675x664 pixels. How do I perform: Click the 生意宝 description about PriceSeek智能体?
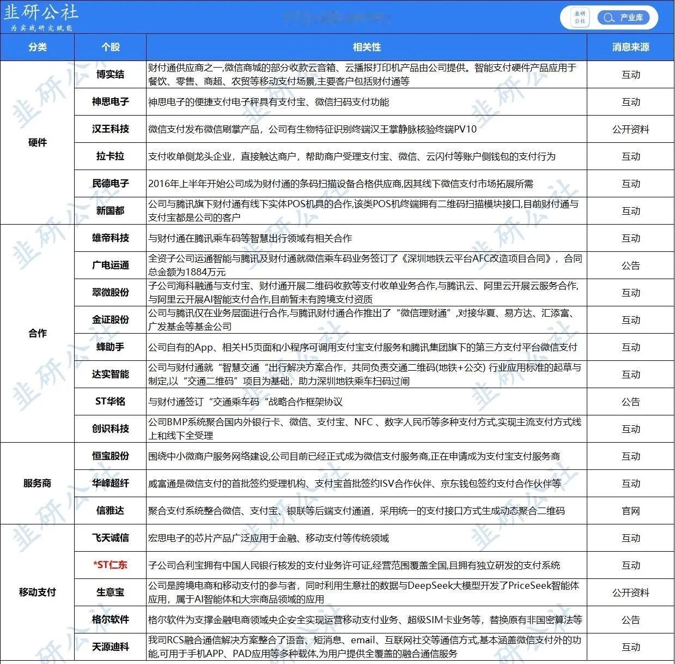(364, 592)
